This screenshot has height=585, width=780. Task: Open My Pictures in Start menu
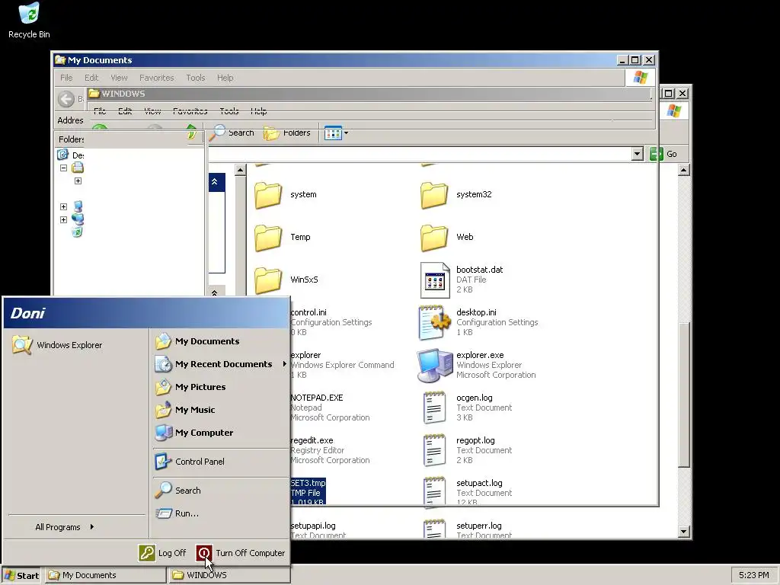(x=190, y=387)
